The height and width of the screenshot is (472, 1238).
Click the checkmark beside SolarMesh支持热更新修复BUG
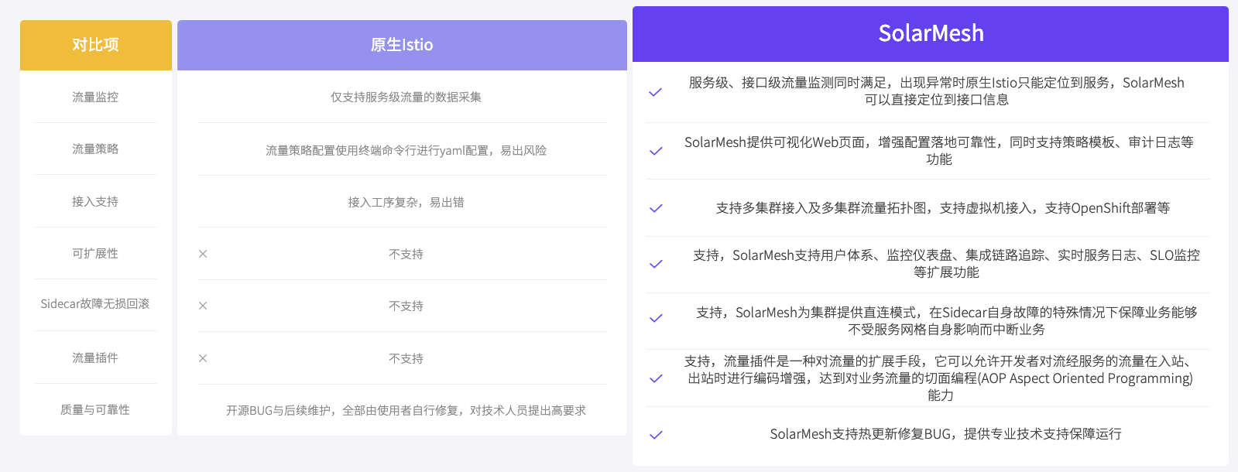tap(656, 435)
